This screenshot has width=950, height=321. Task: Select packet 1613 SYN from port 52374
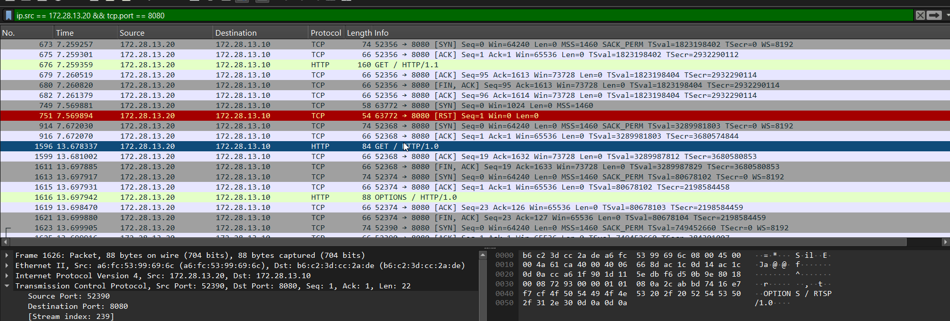coord(475,177)
